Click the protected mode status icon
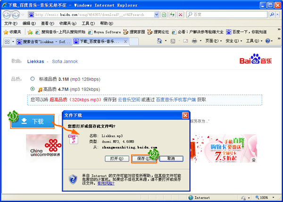The height and width of the screenshot is (202, 283). pos(244,198)
